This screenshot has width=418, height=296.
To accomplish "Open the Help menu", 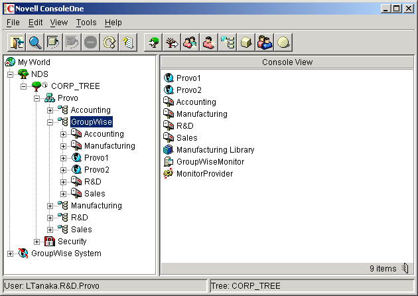I will click(x=113, y=23).
